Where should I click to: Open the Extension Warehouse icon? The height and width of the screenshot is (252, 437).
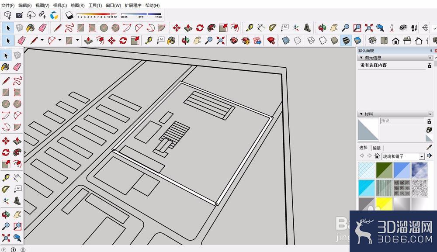246,41
